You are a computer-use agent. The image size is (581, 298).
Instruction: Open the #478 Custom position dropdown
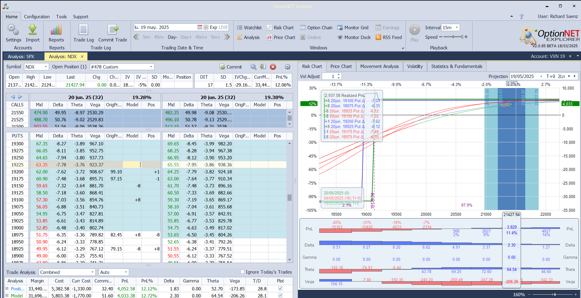pyautogui.click(x=151, y=67)
